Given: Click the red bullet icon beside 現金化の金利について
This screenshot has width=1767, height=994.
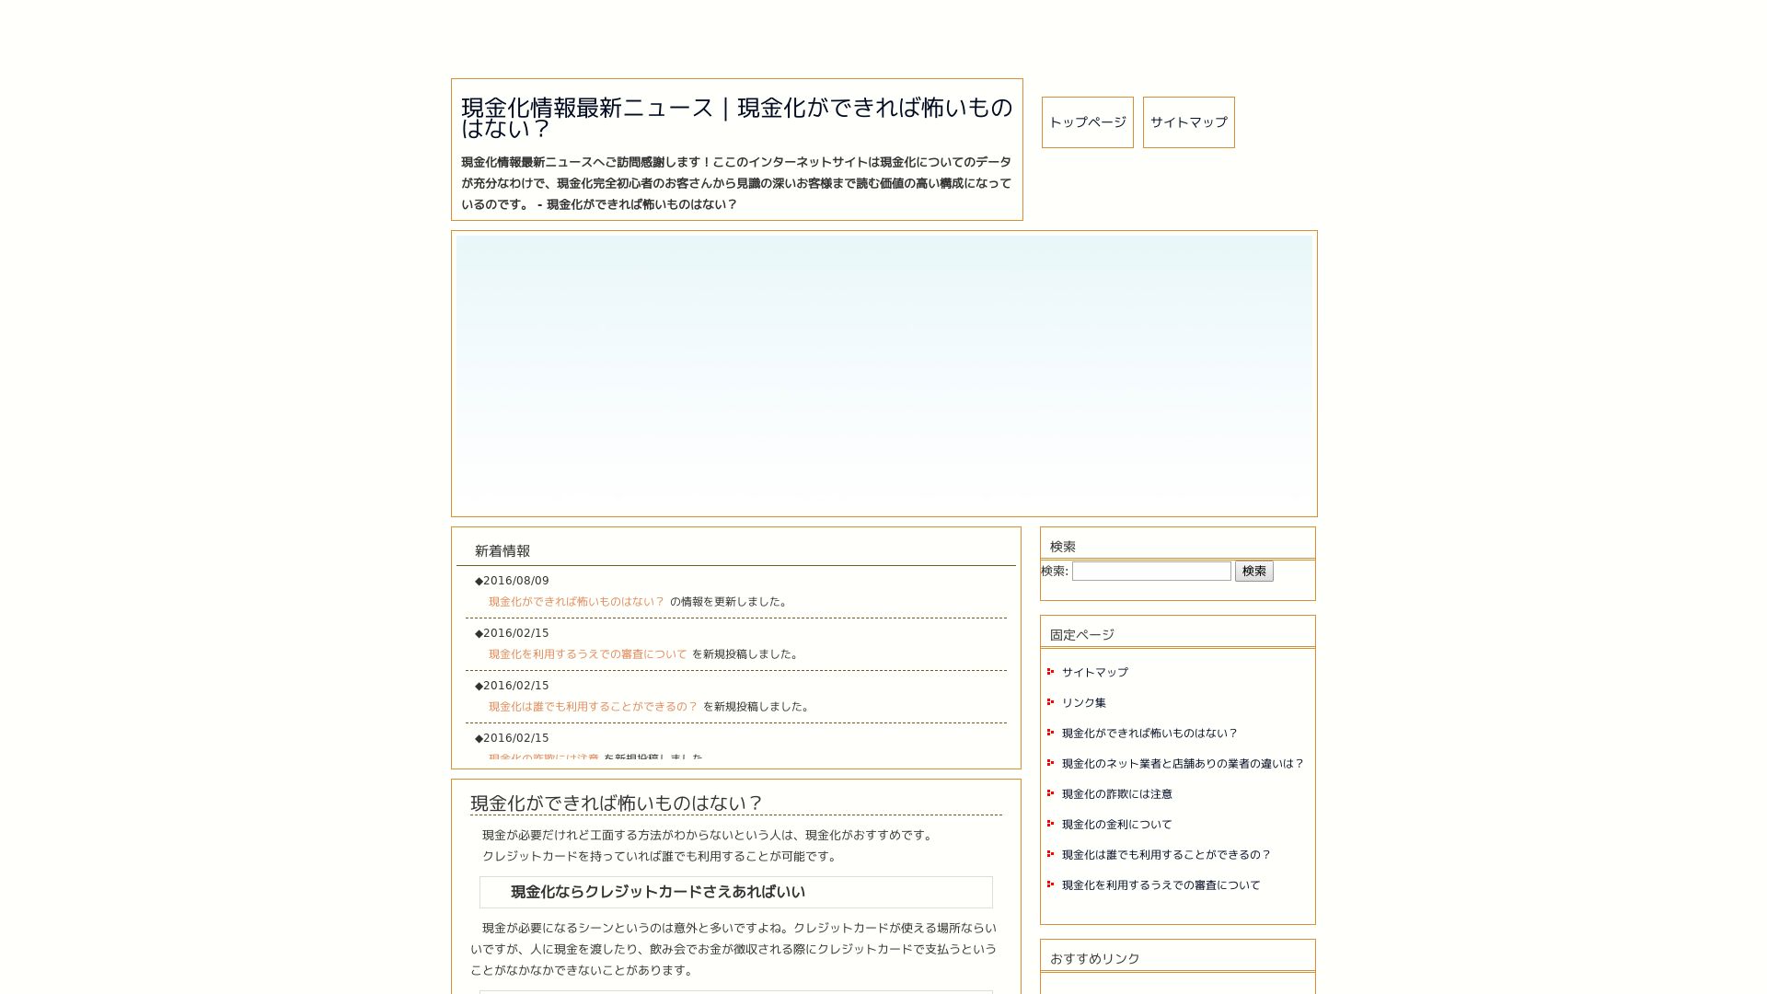Looking at the screenshot, I should [x=1050, y=824].
